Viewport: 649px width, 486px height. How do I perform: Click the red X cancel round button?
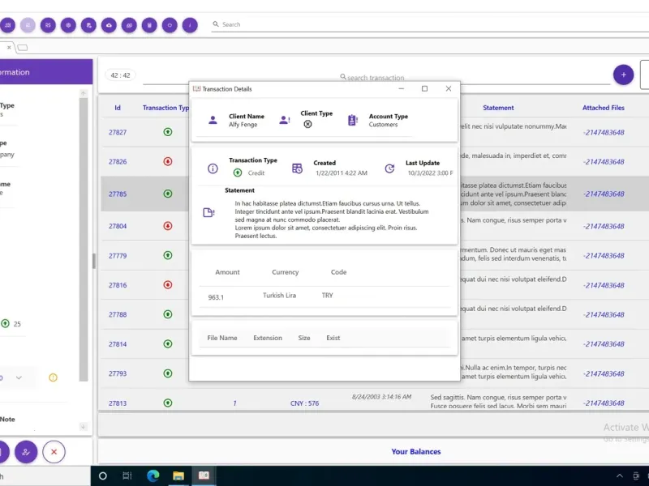(x=54, y=452)
